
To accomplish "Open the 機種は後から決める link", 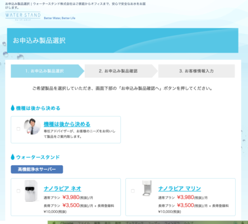I will coord(67,124).
